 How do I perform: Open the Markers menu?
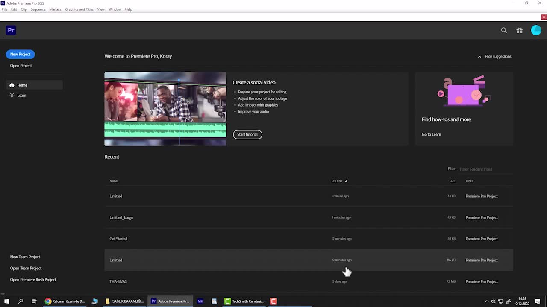(x=55, y=9)
